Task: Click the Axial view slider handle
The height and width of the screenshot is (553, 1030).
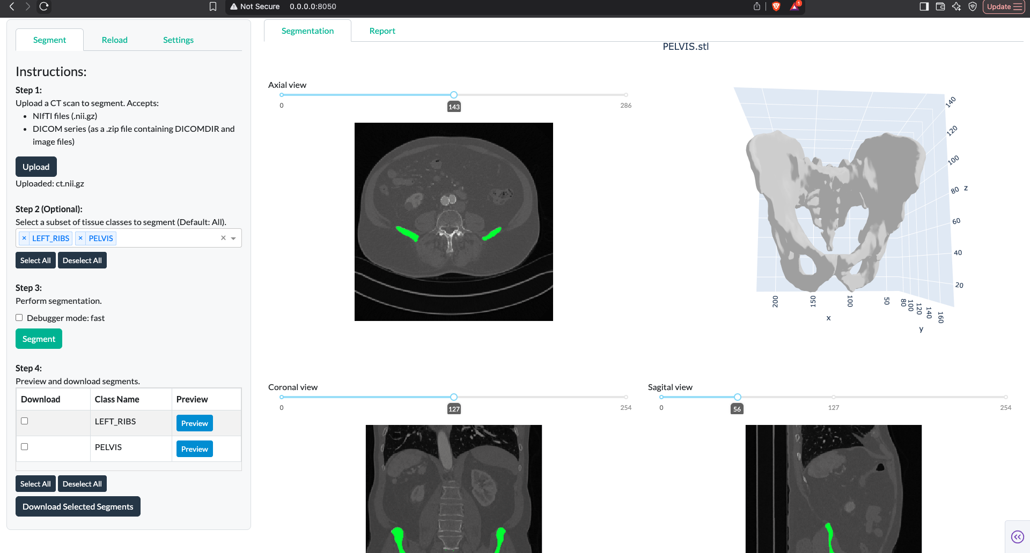Action: (454, 95)
